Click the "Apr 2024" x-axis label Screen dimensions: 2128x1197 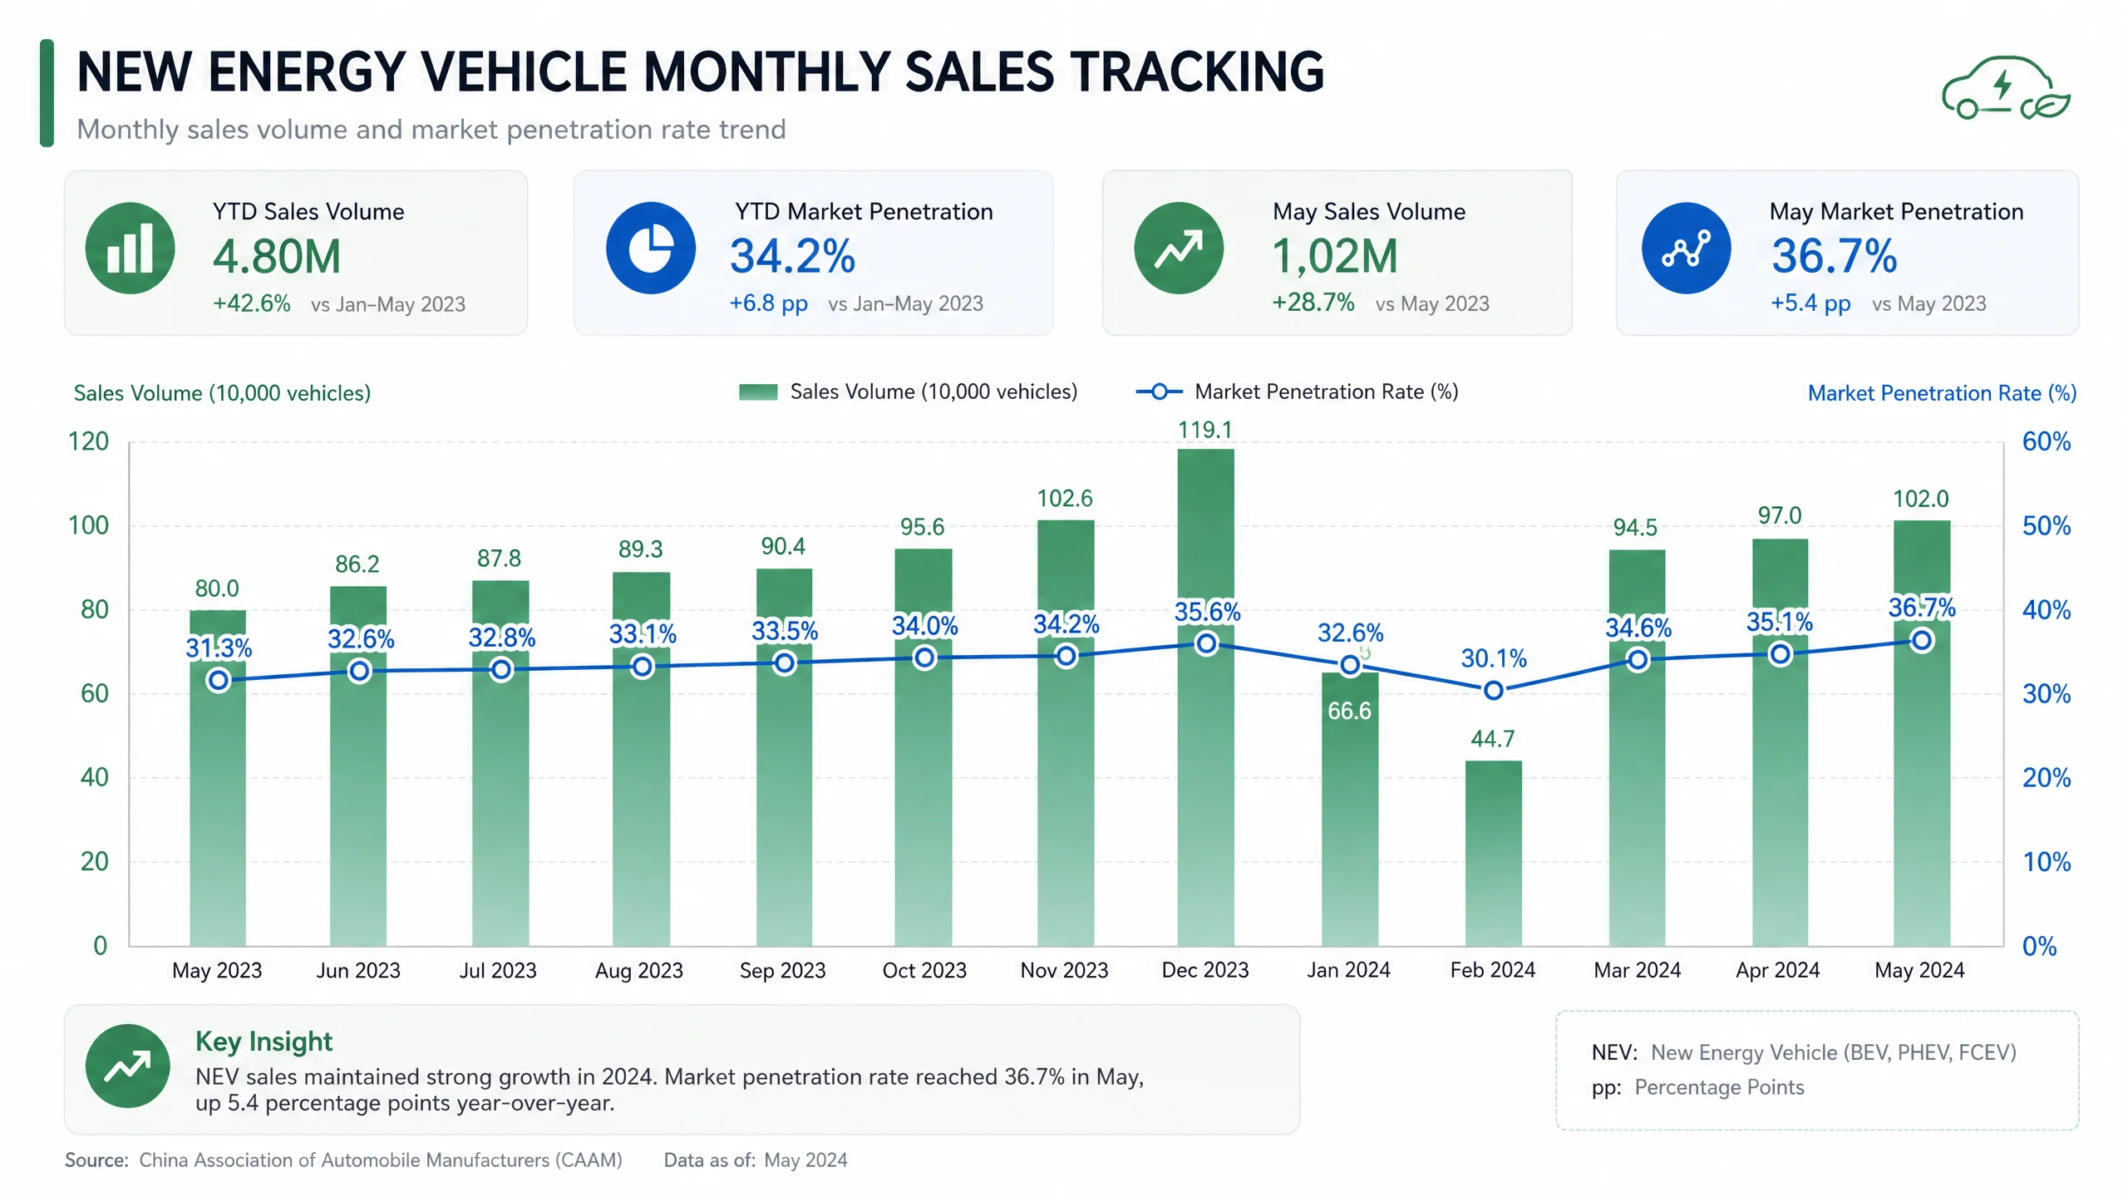(x=1778, y=970)
